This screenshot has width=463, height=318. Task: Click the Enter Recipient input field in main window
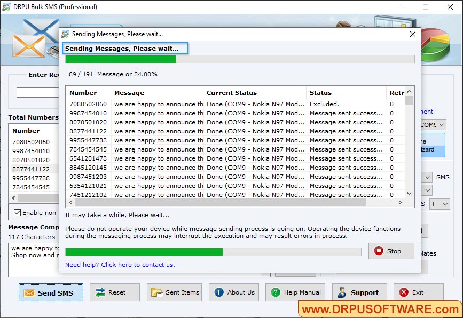tap(38, 92)
